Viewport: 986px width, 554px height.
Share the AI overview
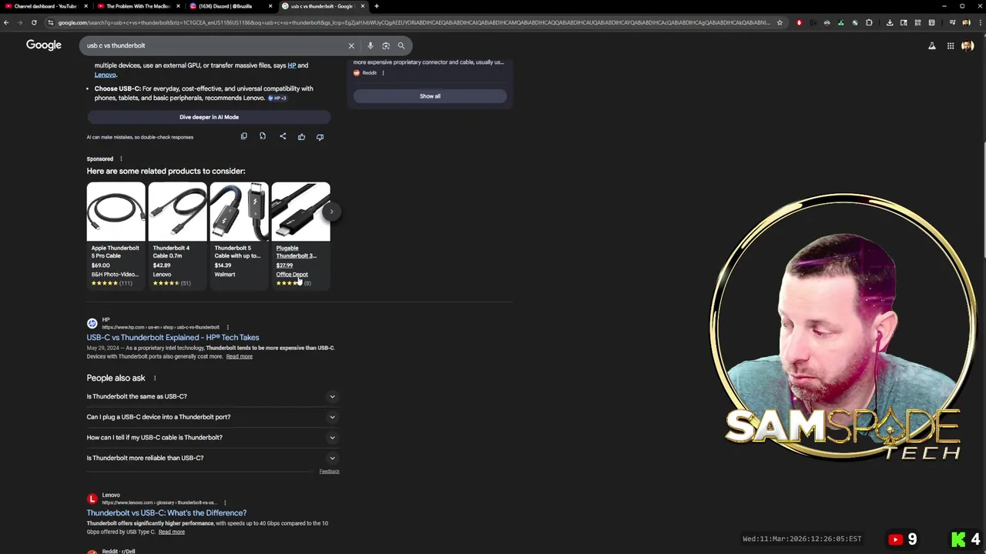tap(283, 136)
